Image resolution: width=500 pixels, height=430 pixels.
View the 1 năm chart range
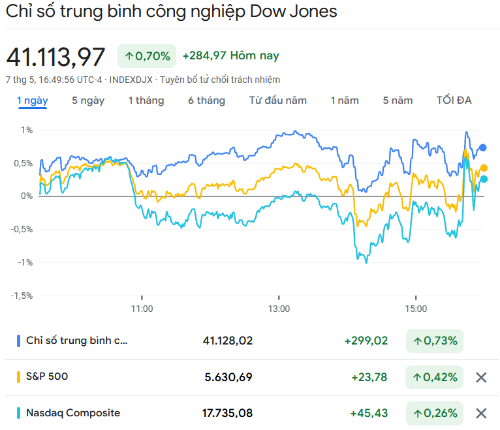pyautogui.click(x=345, y=100)
